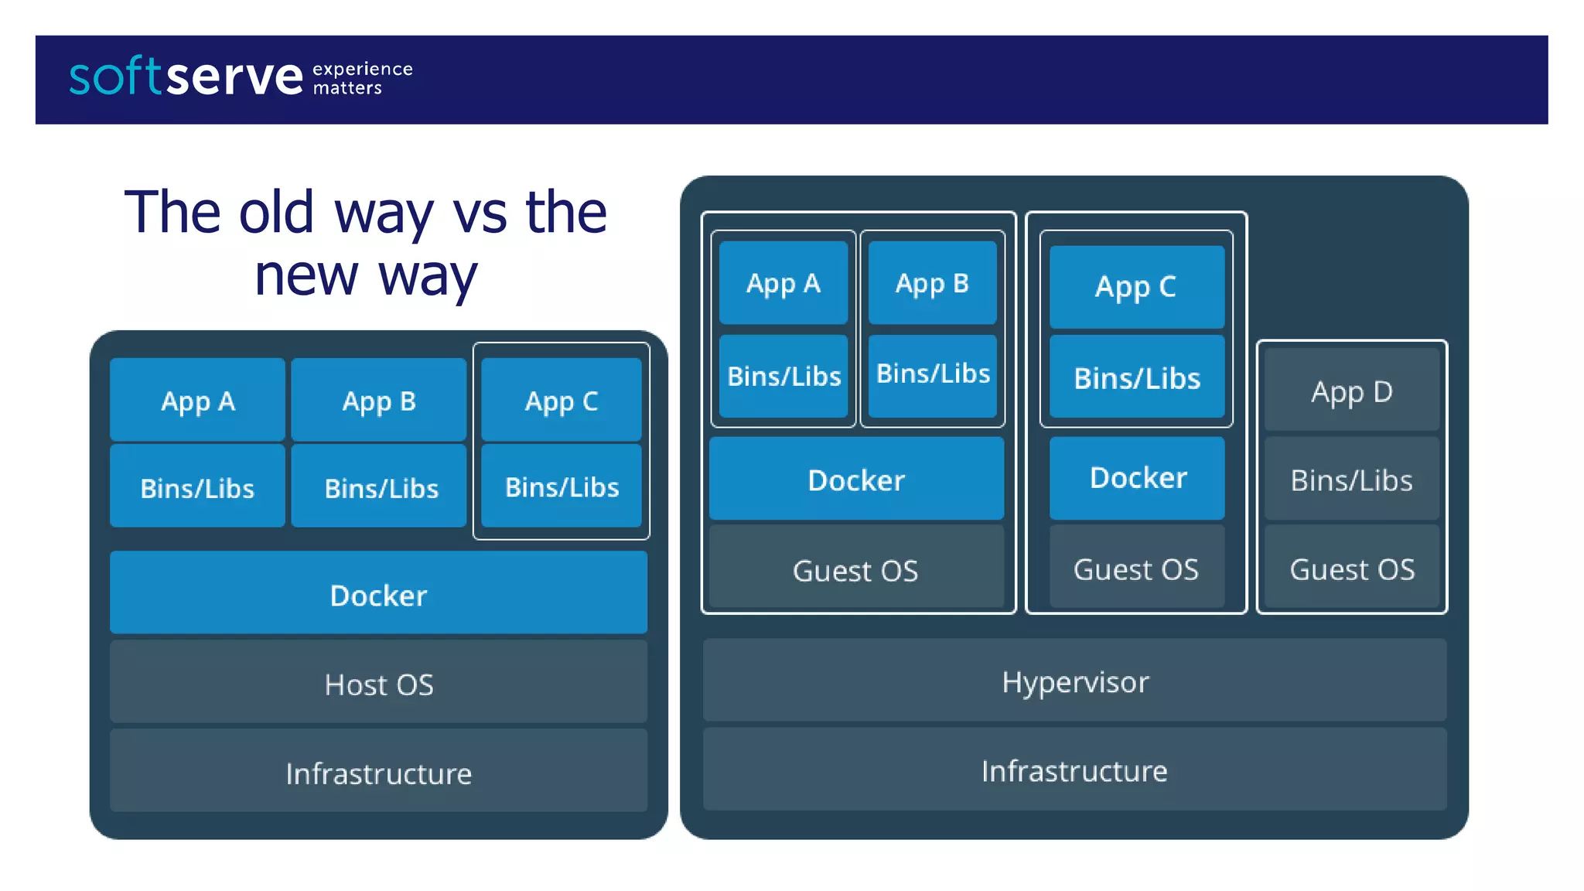Select the App B block in left diagram
1584x891 pixels.
379,401
